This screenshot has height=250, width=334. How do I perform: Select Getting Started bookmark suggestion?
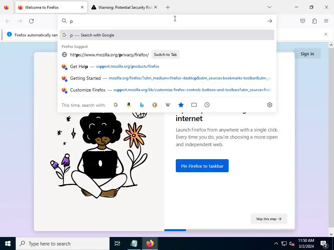pos(167,78)
